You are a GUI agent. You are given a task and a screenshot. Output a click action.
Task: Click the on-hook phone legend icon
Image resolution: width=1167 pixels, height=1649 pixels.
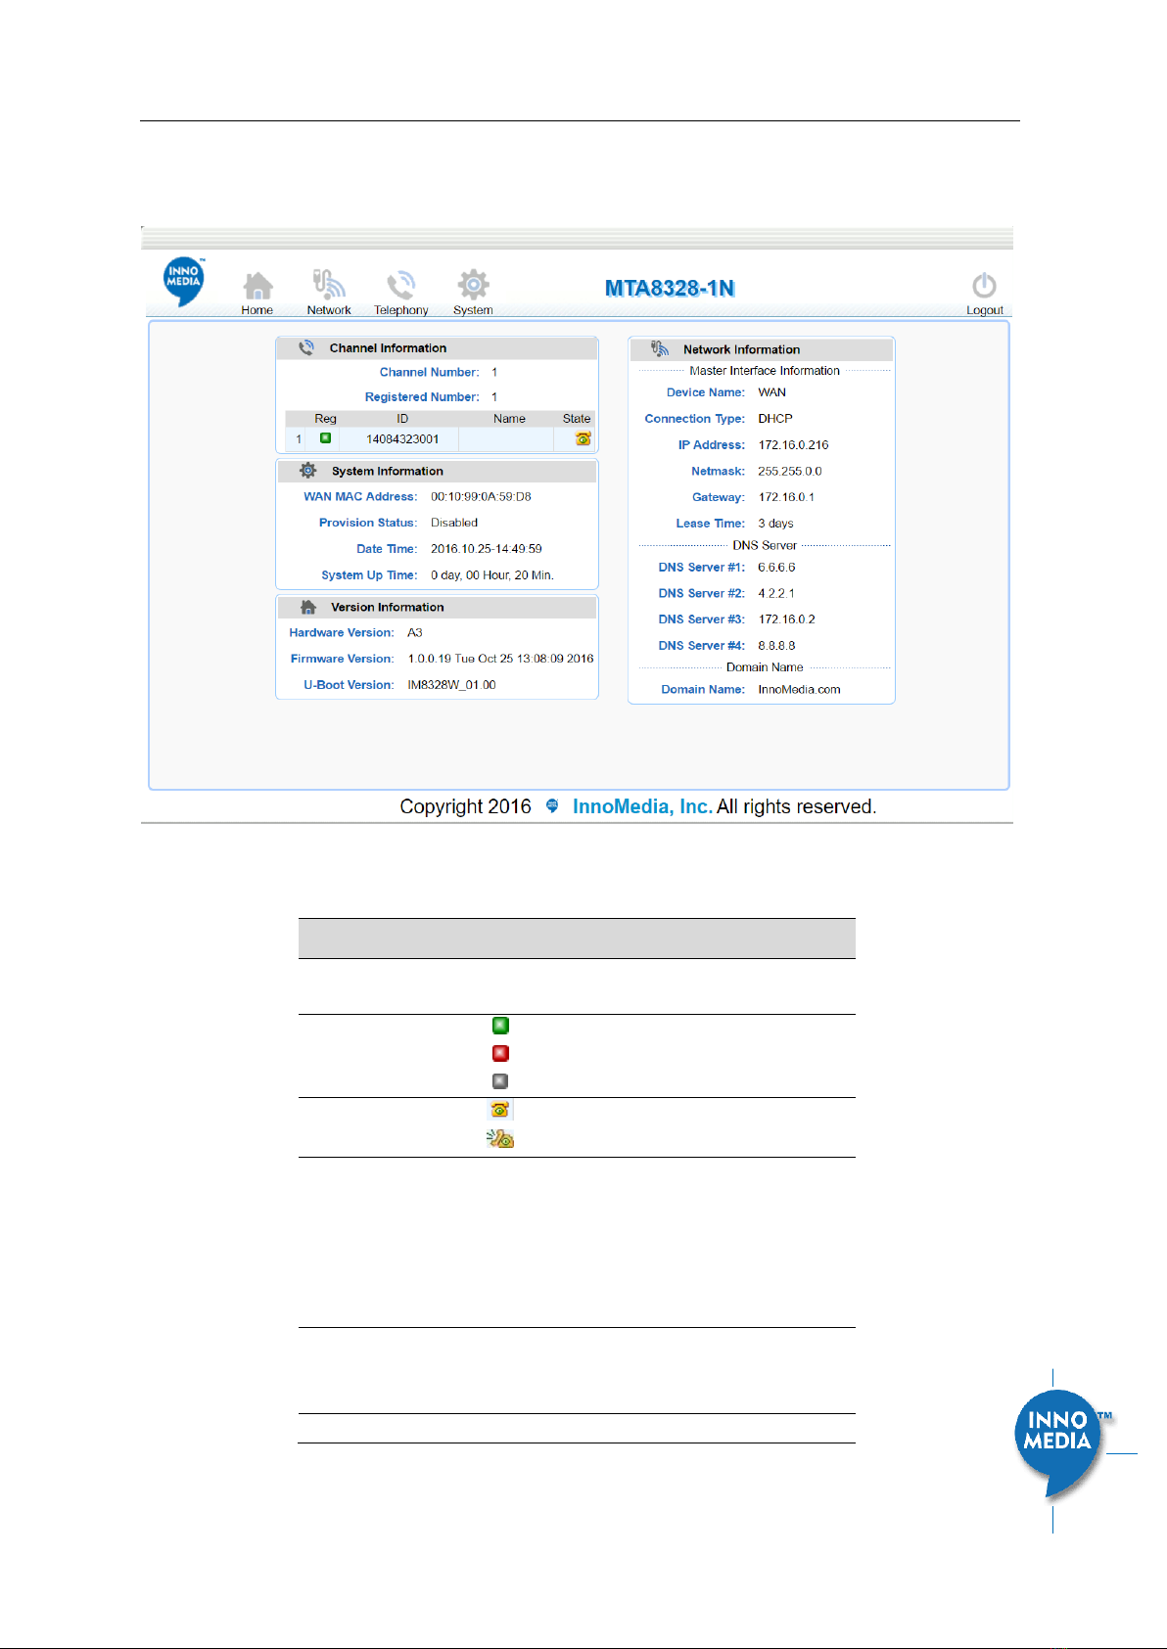click(x=500, y=1110)
